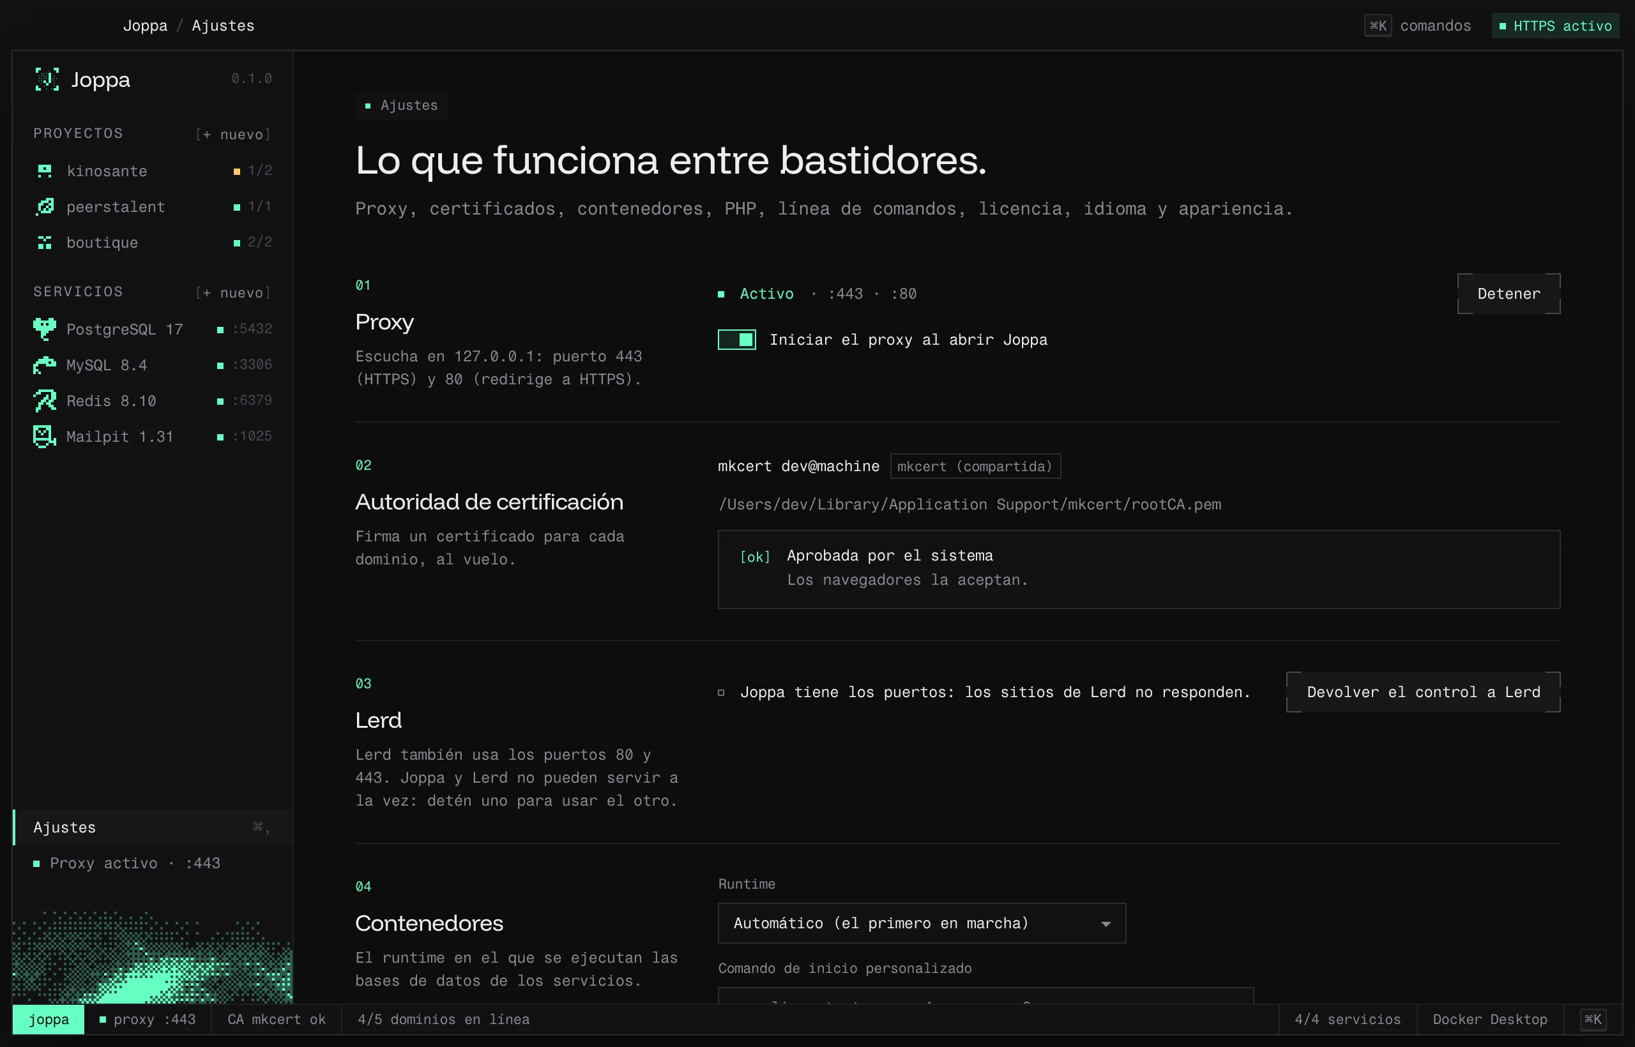Click Ajustes in the breadcrumb
The height and width of the screenshot is (1047, 1635).
[223, 26]
